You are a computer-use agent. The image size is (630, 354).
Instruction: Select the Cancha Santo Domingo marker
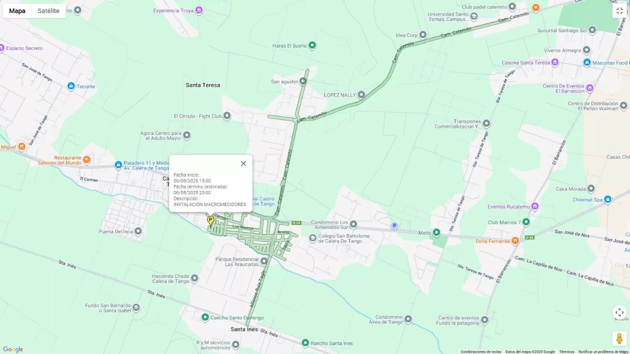click(x=205, y=317)
